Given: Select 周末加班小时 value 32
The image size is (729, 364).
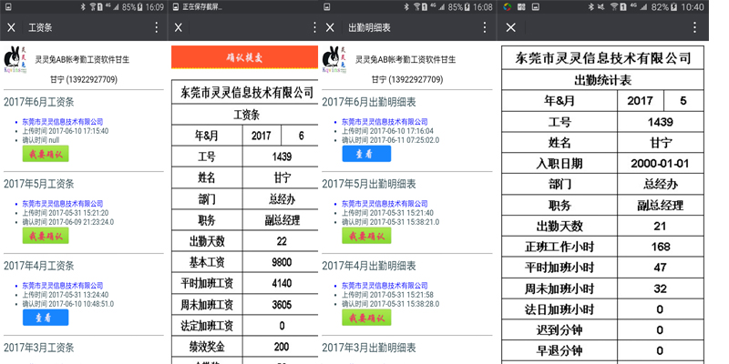Looking at the screenshot, I should pyautogui.click(x=661, y=288).
